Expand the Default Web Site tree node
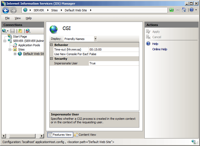The width and height of the screenshot is (200, 146). pyautogui.click(x=15, y=54)
